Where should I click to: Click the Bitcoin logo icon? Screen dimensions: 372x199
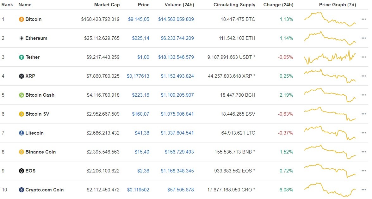(21, 19)
